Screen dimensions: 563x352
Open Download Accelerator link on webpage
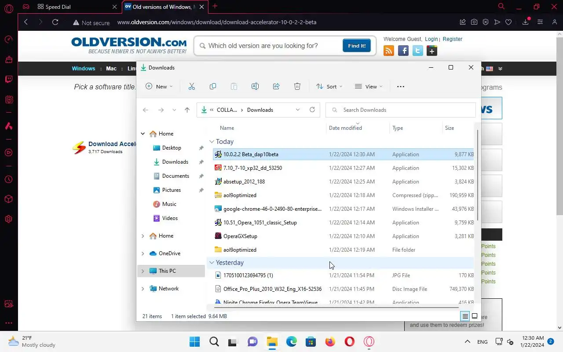point(113,144)
